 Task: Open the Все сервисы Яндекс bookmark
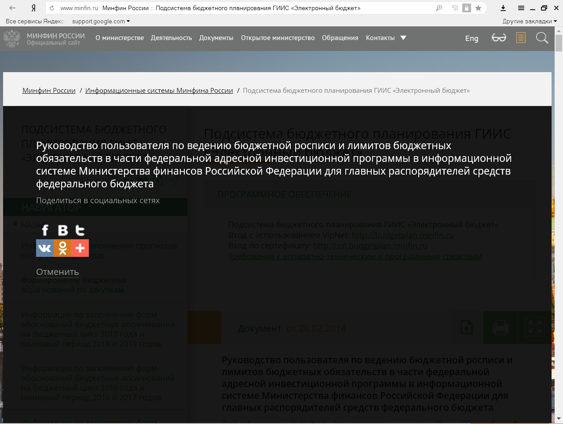[x=35, y=21]
